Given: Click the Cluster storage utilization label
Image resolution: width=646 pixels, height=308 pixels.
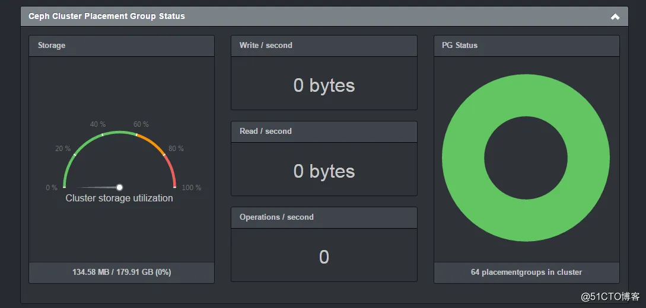Looking at the screenshot, I should [x=119, y=198].
